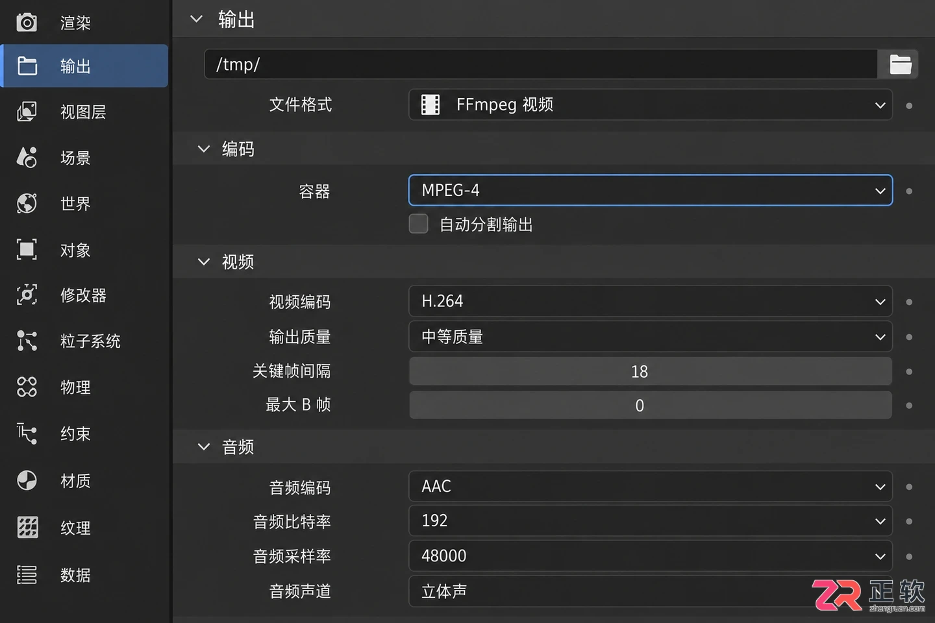Animate 音频编码 property dot
This screenshot has width=935, height=623.
(x=909, y=487)
